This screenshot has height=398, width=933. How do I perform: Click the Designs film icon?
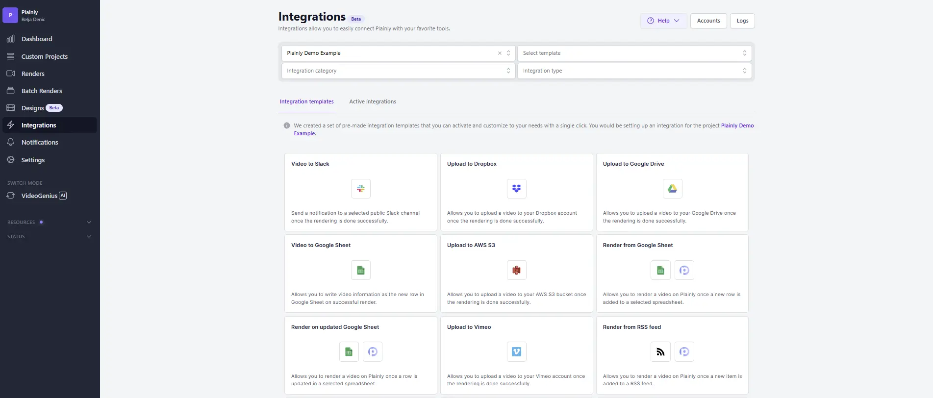point(11,108)
